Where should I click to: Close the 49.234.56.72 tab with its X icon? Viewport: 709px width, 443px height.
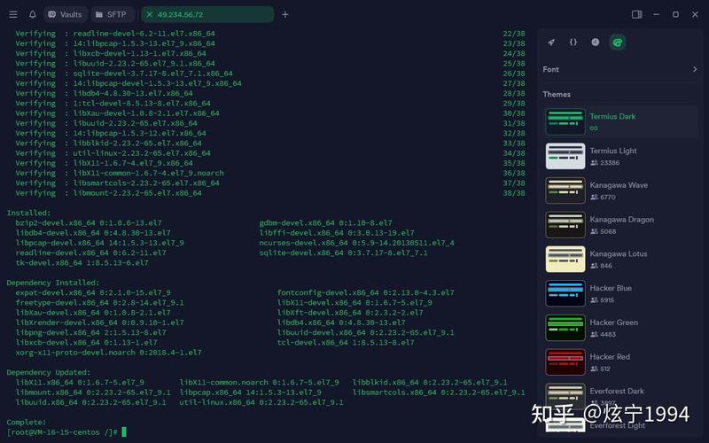pyautogui.click(x=149, y=14)
